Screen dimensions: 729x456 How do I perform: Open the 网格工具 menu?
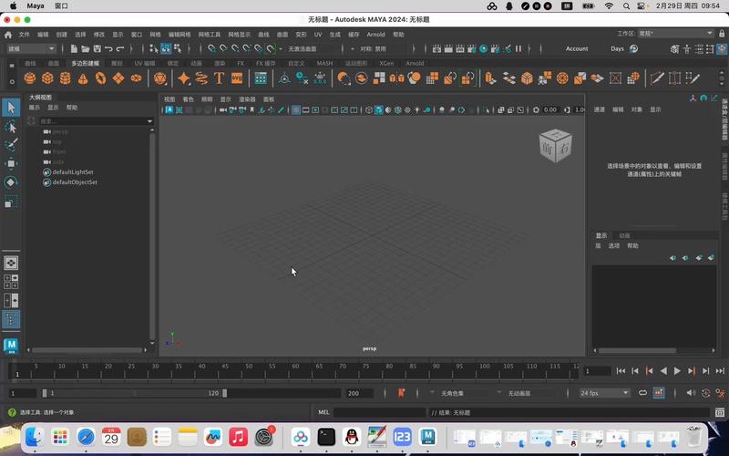[x=210, y=35]
